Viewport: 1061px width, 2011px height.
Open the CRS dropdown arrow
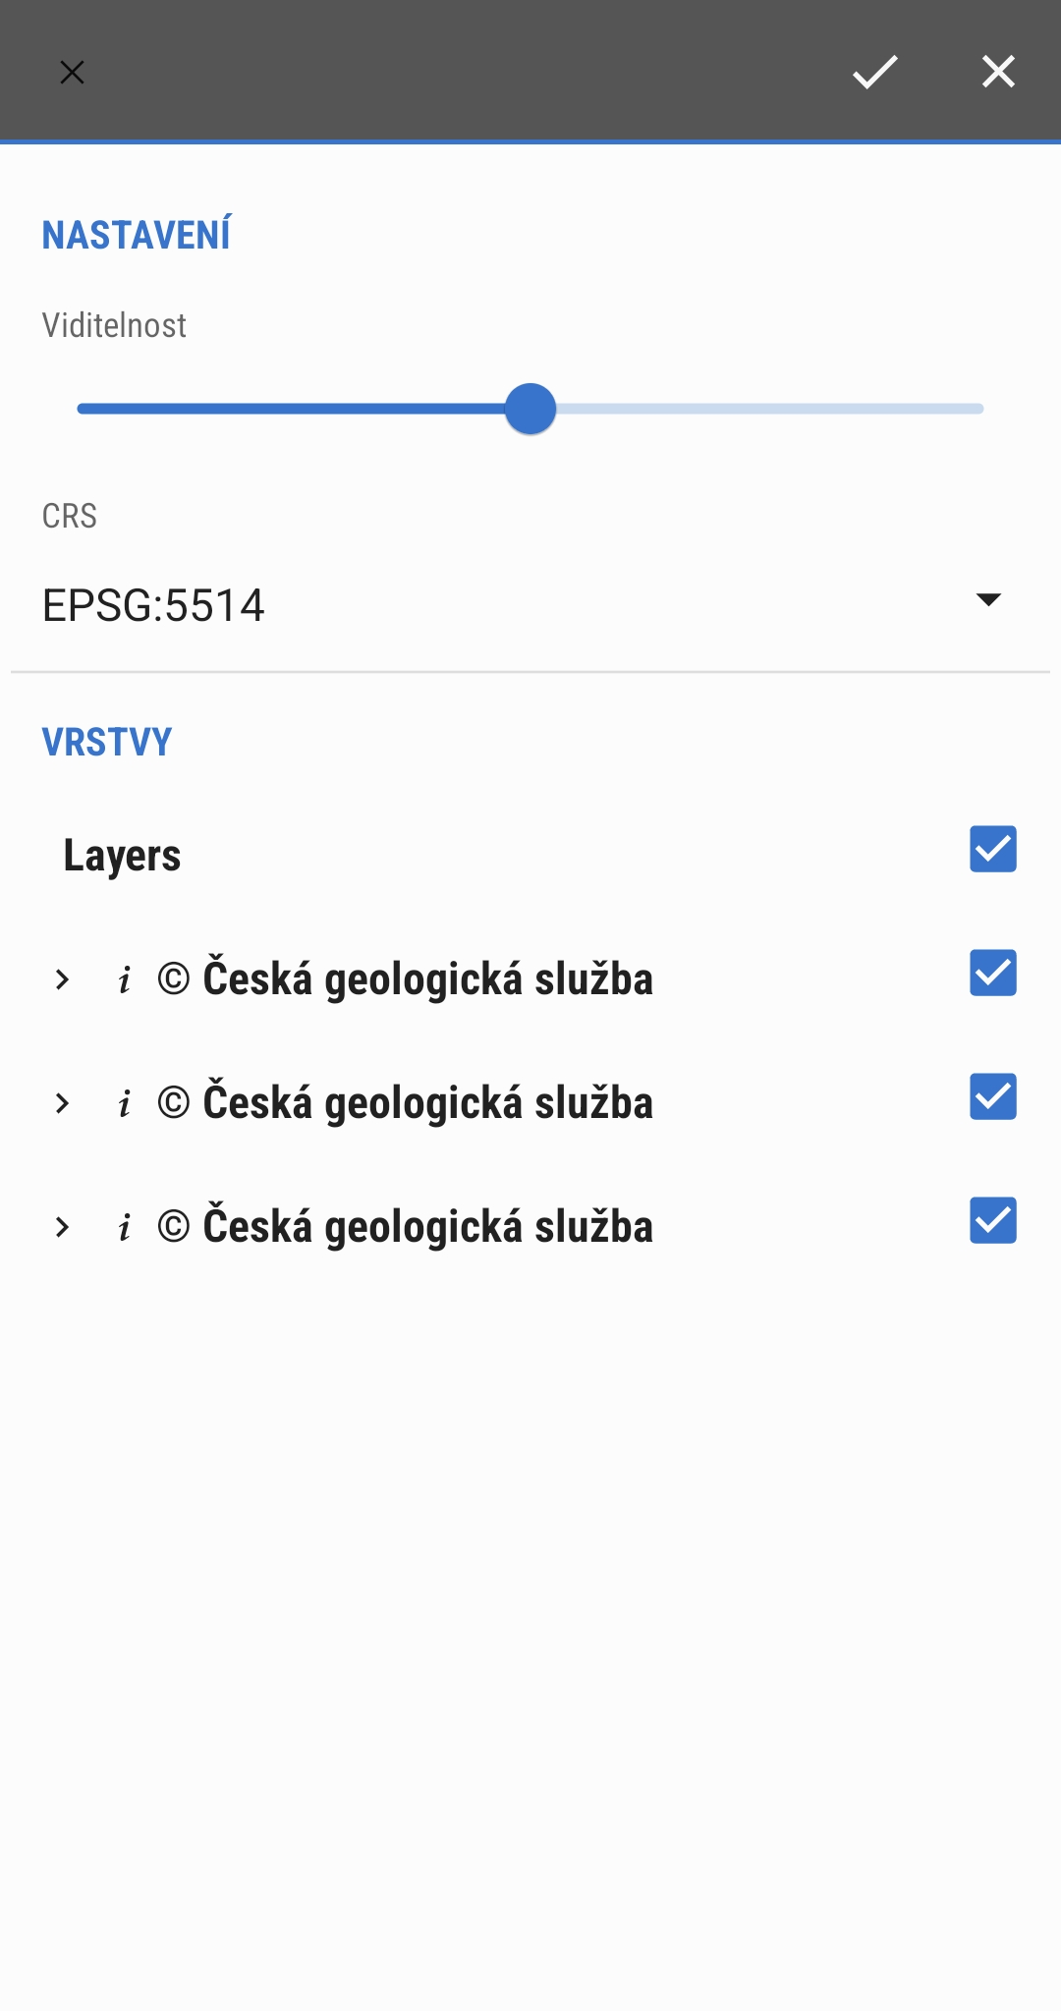[x=987, y=600]
